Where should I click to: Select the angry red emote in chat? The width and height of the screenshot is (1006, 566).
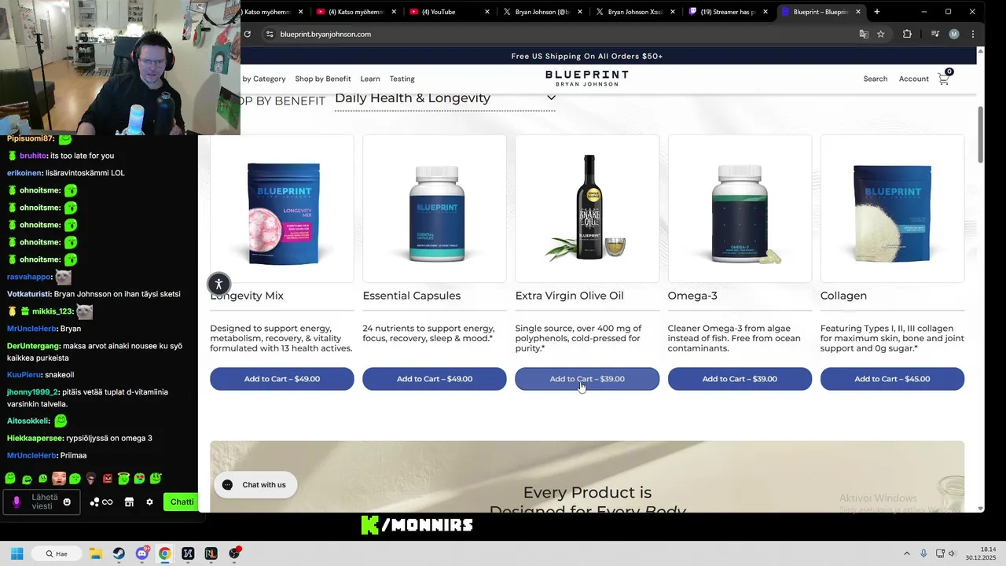coord(108,478)
